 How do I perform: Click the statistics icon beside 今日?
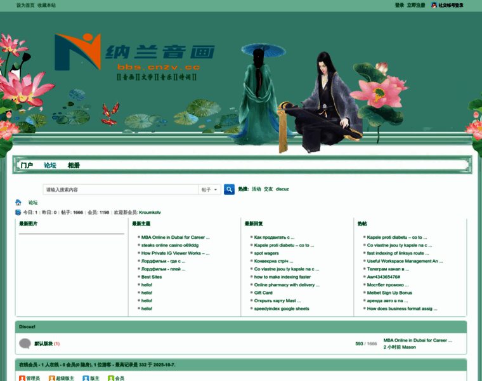(x=18, y=212)
